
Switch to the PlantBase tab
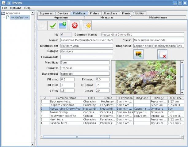click(111, 13)
